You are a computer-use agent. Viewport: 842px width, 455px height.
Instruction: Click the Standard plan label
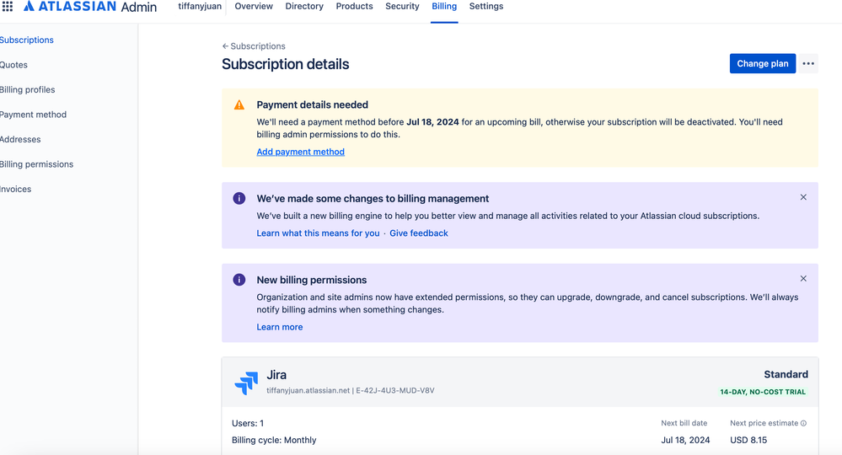(786, 374)
